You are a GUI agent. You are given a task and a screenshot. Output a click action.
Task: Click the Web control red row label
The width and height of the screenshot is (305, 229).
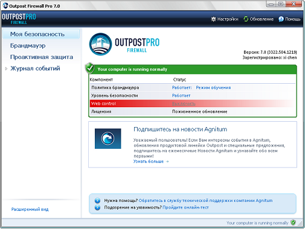tap(103, 104)
